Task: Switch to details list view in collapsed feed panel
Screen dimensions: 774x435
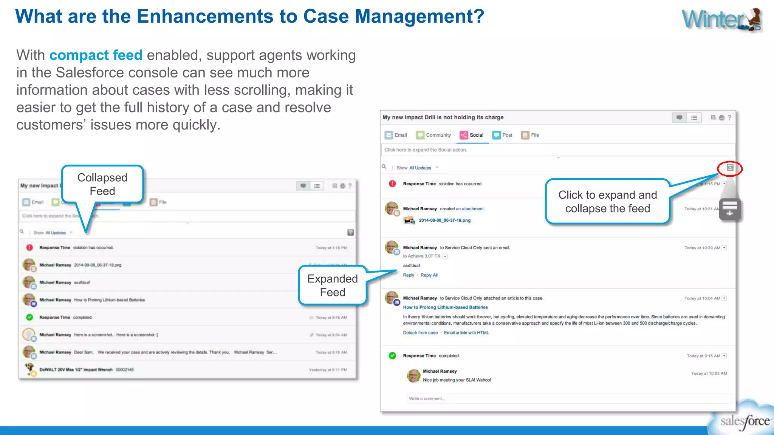Action: click(317, 186)
